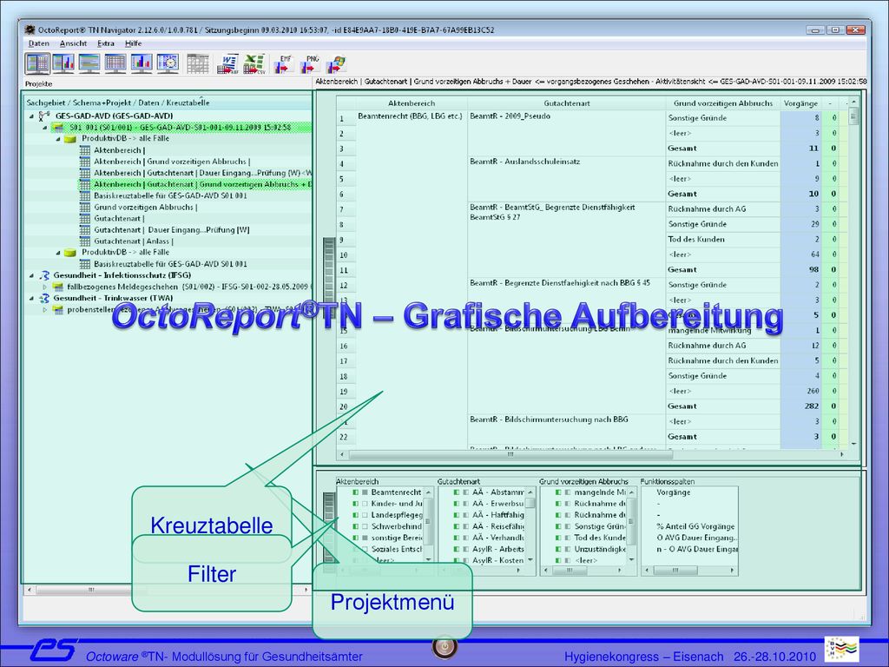Click the grey table grid toolbar icon
This screenshot has height=667, width=889.
[x=198, y=64]
